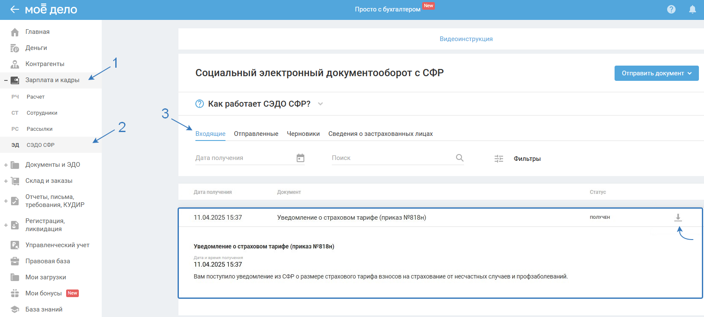704x317 pixels.
Task: Open notifications bell icon
Action: (693, 9)
